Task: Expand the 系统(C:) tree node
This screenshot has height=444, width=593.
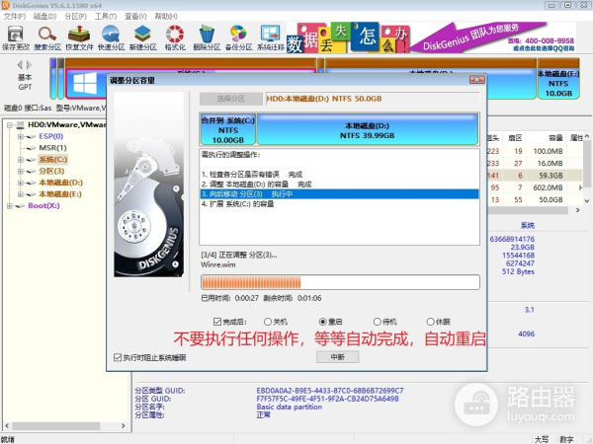Action: [21, 160]
